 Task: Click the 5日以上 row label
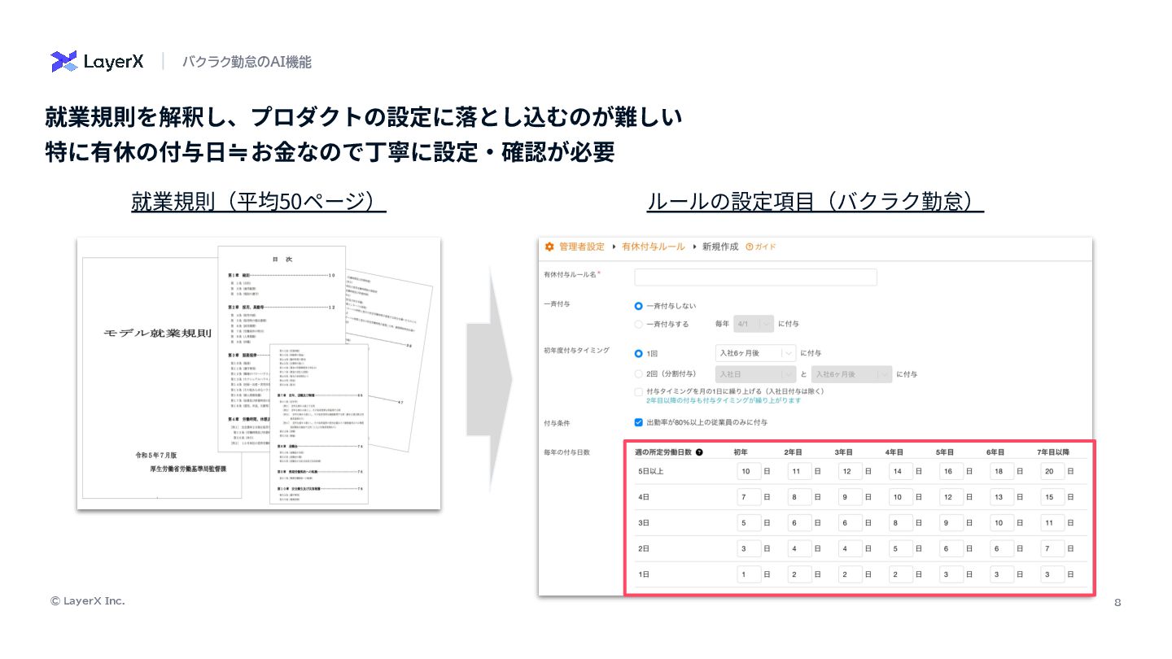pos(653,471)
